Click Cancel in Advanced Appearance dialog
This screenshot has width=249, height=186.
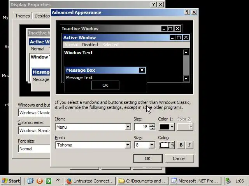tap(179, 158)
